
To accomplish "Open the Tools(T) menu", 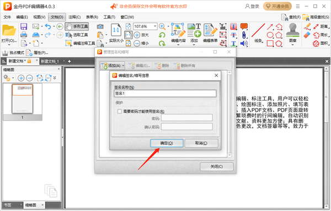I will click(109, 17).
